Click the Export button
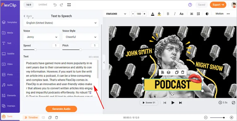 click(x=218, y=5)
